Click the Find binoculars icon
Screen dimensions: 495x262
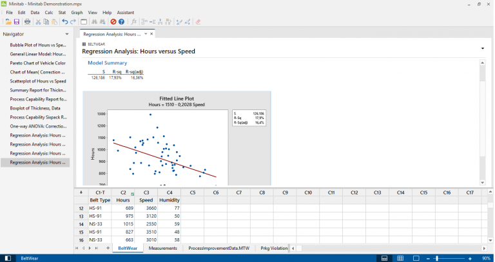[94, 22]
